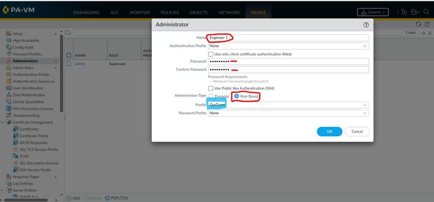Select the Role Based radio button

pos(237,96)
